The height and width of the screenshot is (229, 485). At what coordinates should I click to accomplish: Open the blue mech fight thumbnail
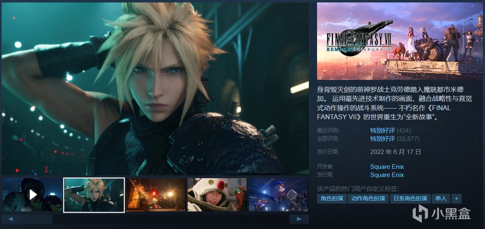pyautogui.click(x=279, y=195)
